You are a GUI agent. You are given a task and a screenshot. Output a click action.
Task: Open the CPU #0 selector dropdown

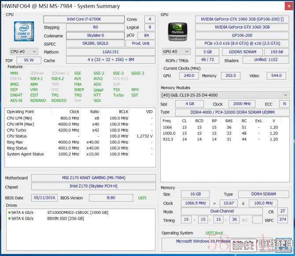(x=24, y=51)
